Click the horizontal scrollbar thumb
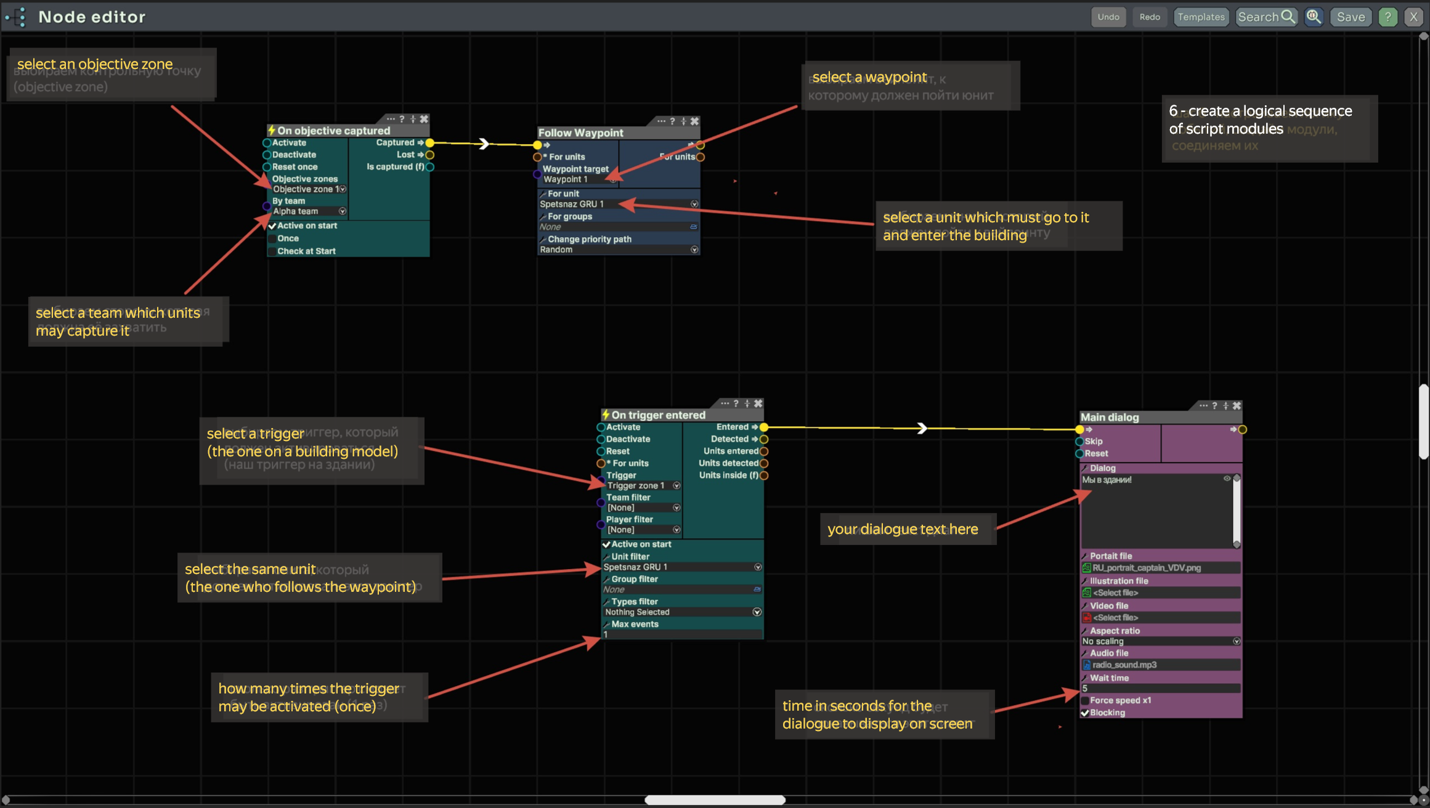Viewport: 1430px width, 808px height. [715, 799]
